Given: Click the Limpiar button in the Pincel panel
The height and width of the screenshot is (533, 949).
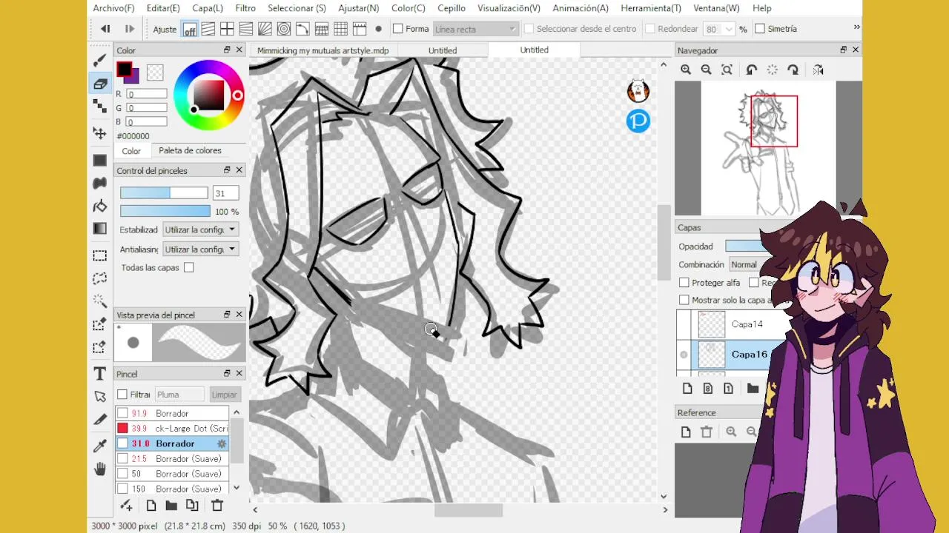Looking at the screenshot, I should click(x=224, y=395).
